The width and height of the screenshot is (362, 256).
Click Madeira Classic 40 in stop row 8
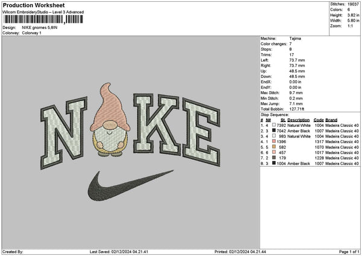342,164
